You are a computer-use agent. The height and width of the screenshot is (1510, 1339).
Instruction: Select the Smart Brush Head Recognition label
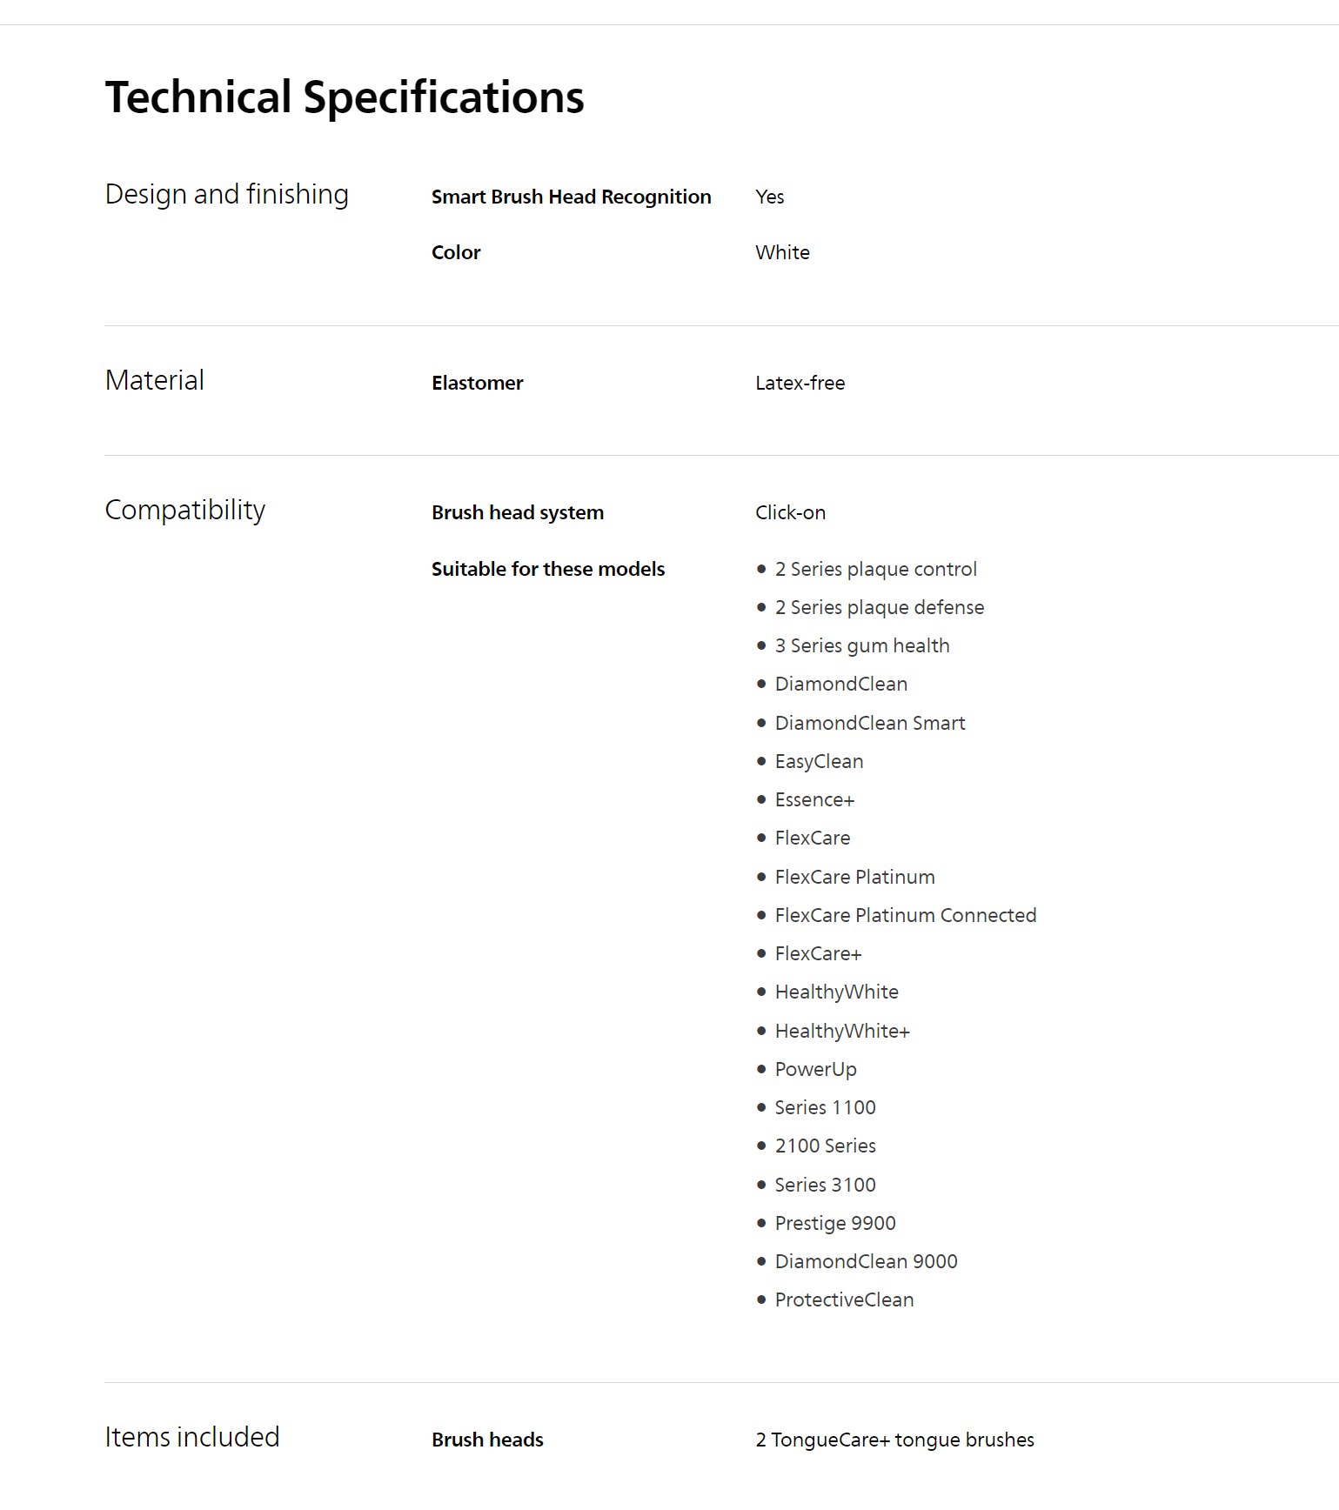pyautogui.click(x=571, y=197)
